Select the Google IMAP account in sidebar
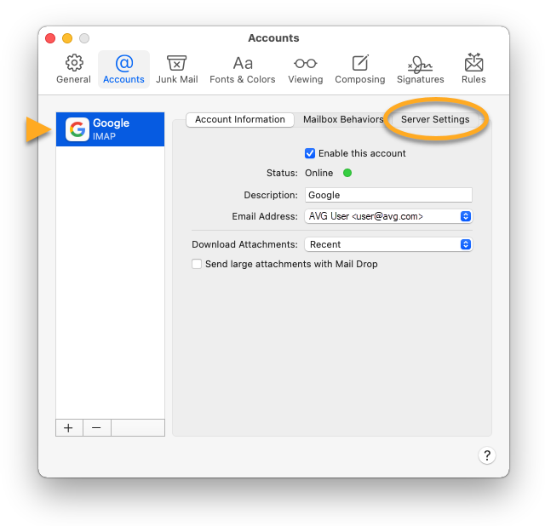545x526 pixels. coord(110,129)
